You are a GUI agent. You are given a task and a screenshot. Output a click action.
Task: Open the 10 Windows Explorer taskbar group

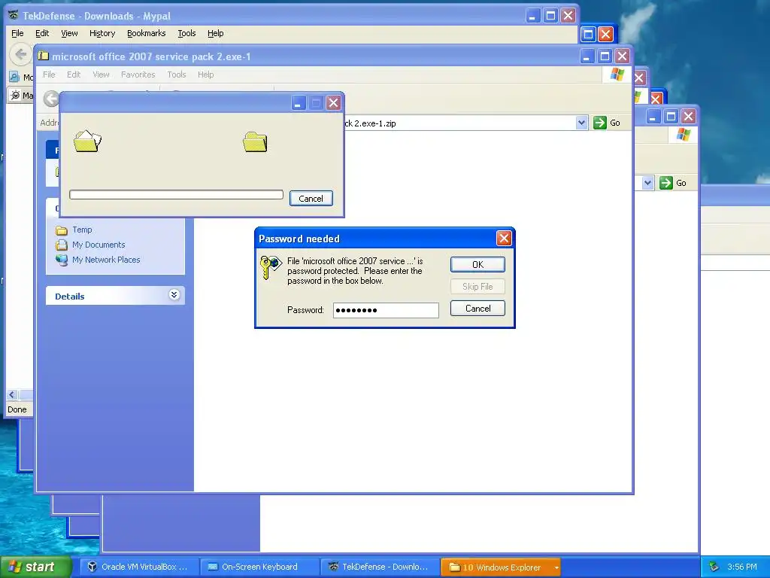coord(501,567)
